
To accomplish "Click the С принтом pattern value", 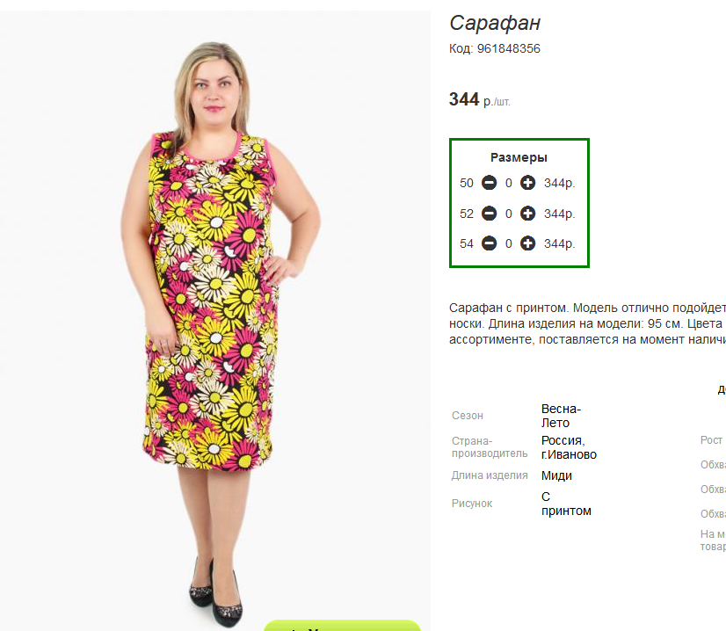I will [566, 504].
